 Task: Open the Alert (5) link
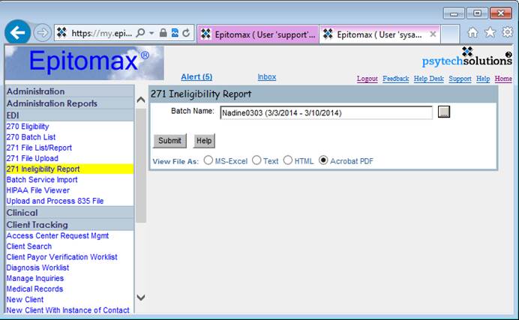(x=196, y=77)
